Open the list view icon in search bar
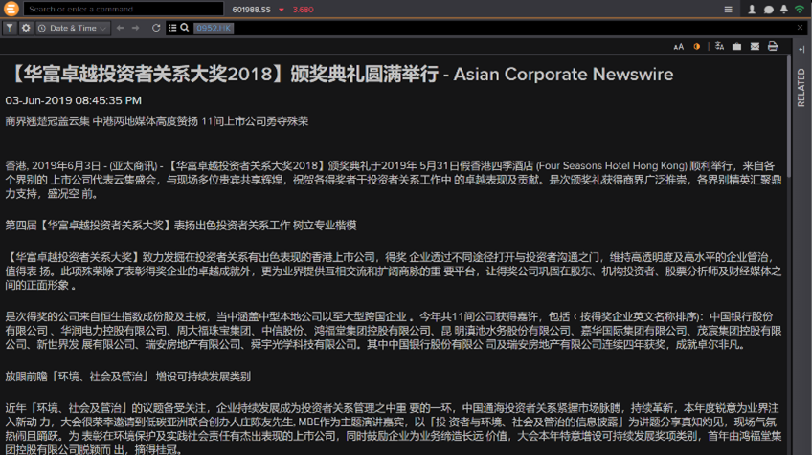This screenshot has height=455, width=812. click(172, 28)
